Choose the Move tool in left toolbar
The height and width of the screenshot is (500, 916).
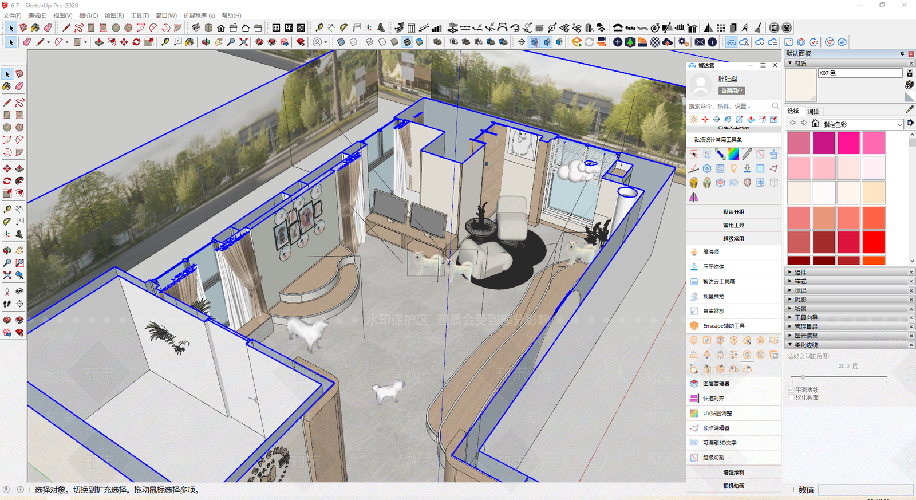(7, 168)
